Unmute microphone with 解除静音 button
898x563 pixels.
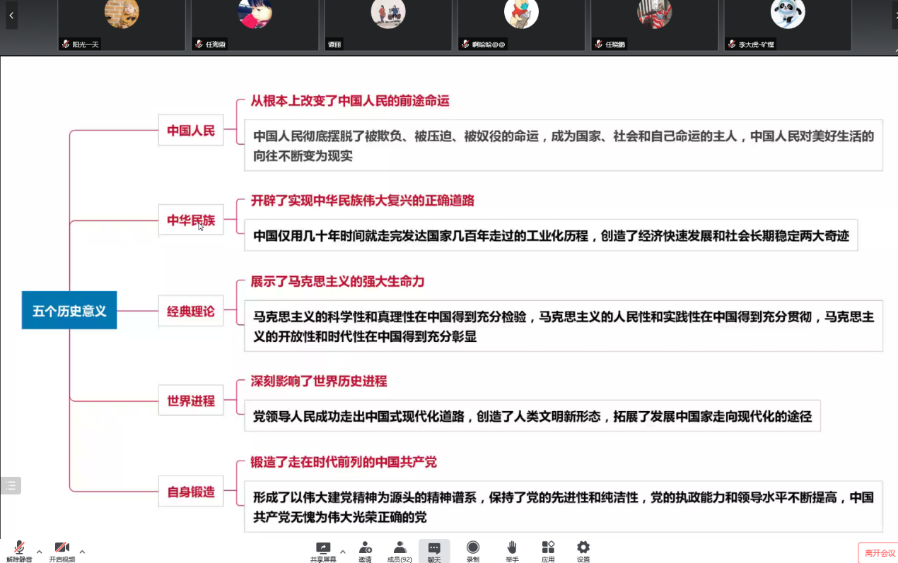[x=19, y=551]
